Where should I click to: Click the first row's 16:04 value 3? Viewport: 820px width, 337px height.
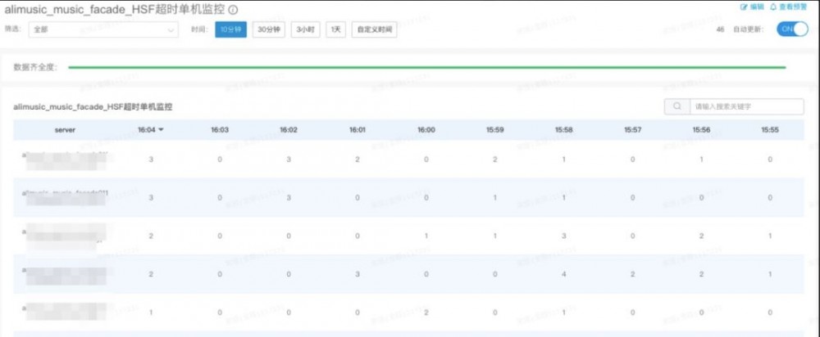pos(151,160)
